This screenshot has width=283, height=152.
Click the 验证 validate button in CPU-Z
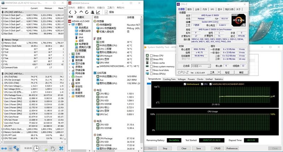pyautogui.click(x=227, y=72)
